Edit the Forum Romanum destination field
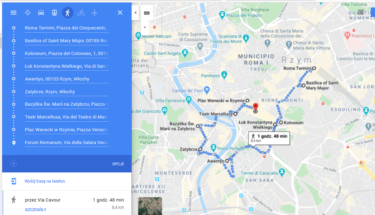 [67, 143]
